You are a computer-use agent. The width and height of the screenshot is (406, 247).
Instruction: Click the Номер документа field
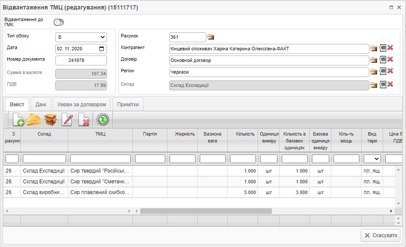[81, 60]
